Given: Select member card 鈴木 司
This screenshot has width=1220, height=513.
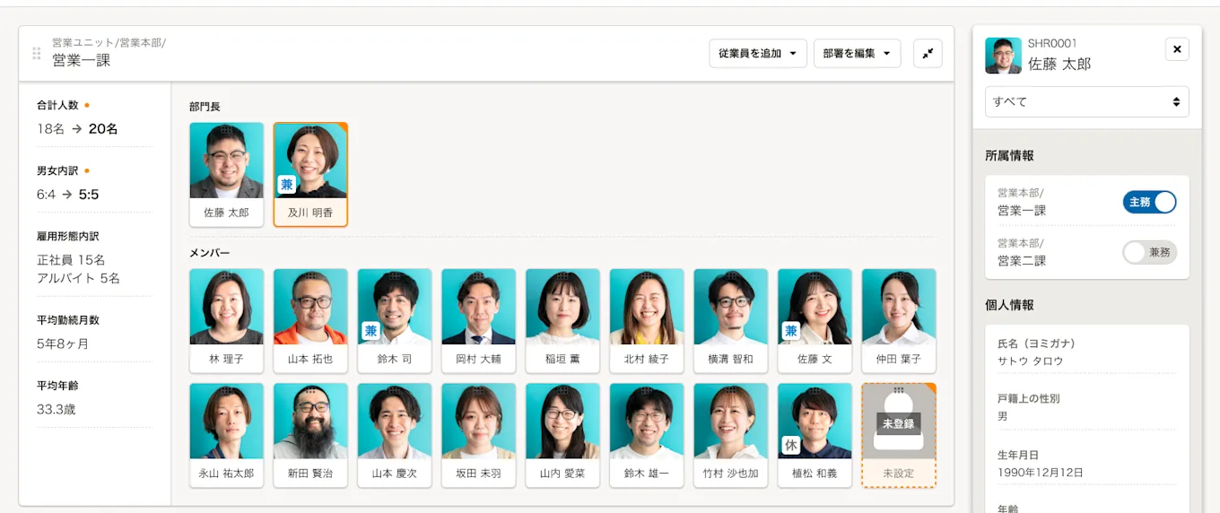Looking at the screenshot, I should pyautogui.click(x=395, y=321).
